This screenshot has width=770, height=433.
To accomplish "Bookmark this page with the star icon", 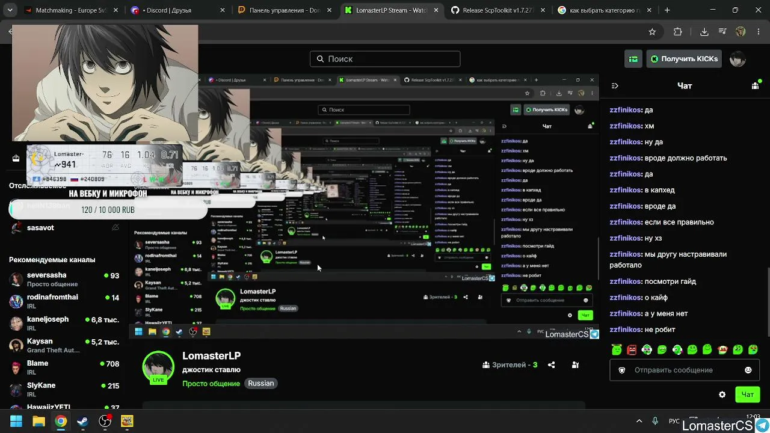I will (x=652, y=32).
